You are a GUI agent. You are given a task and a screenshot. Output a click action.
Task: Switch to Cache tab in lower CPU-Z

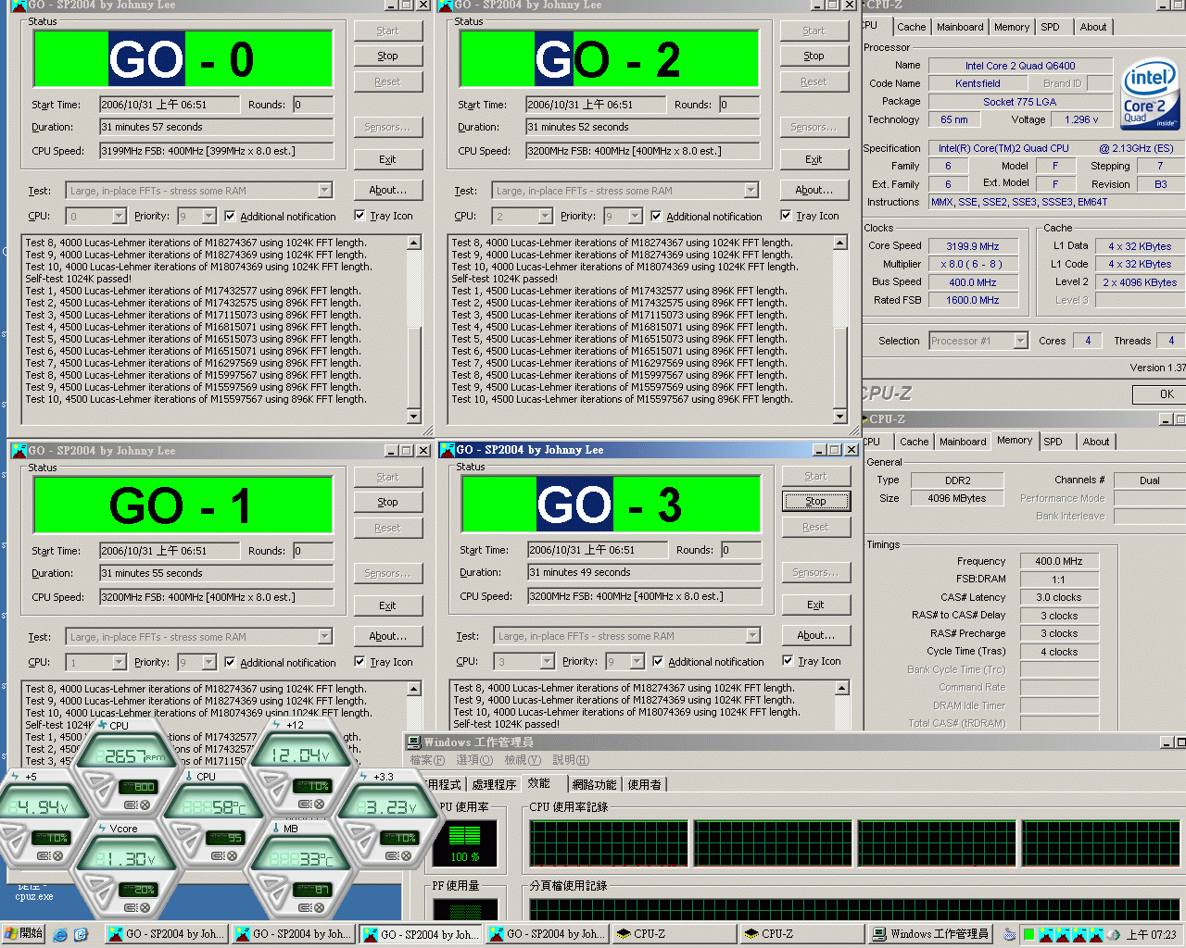click(914, 442)
